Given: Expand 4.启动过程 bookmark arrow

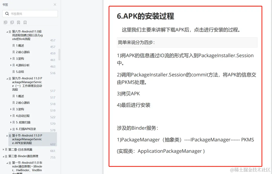Looking at the screenshot, I should (11, 116).
